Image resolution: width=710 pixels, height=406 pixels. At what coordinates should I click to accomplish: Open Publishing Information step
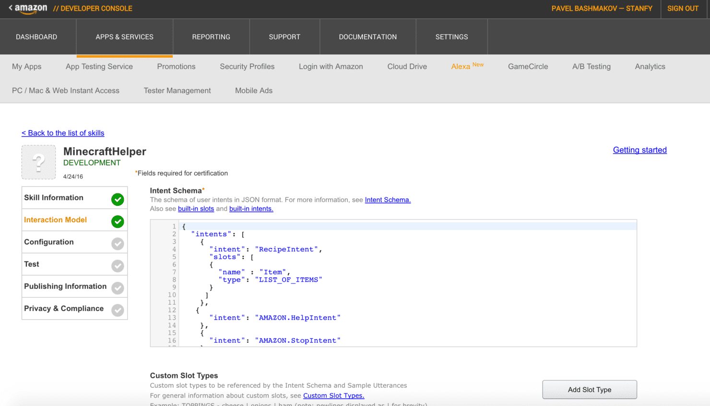(x=74, y=287)
